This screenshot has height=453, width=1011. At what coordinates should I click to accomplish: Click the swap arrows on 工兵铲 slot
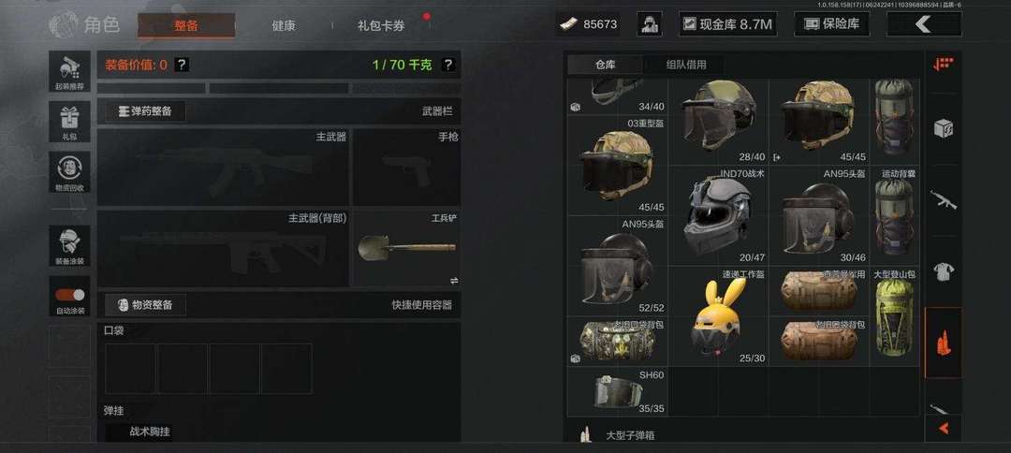[454, 280]
